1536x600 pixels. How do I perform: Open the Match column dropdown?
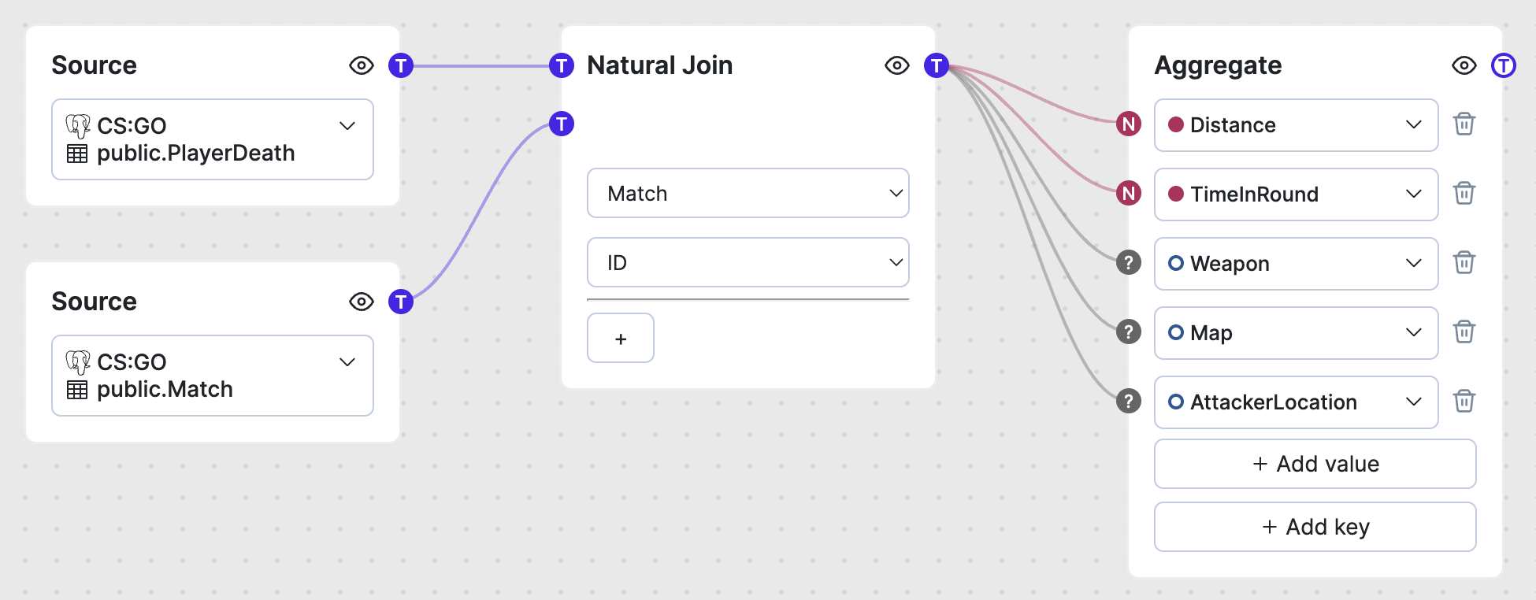tap(748, 194)
